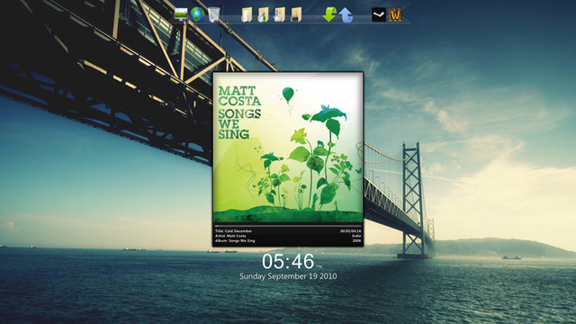Click the track elapsed time counter
The height and width of the screenshot is (324, 576).
pos(350,231)
